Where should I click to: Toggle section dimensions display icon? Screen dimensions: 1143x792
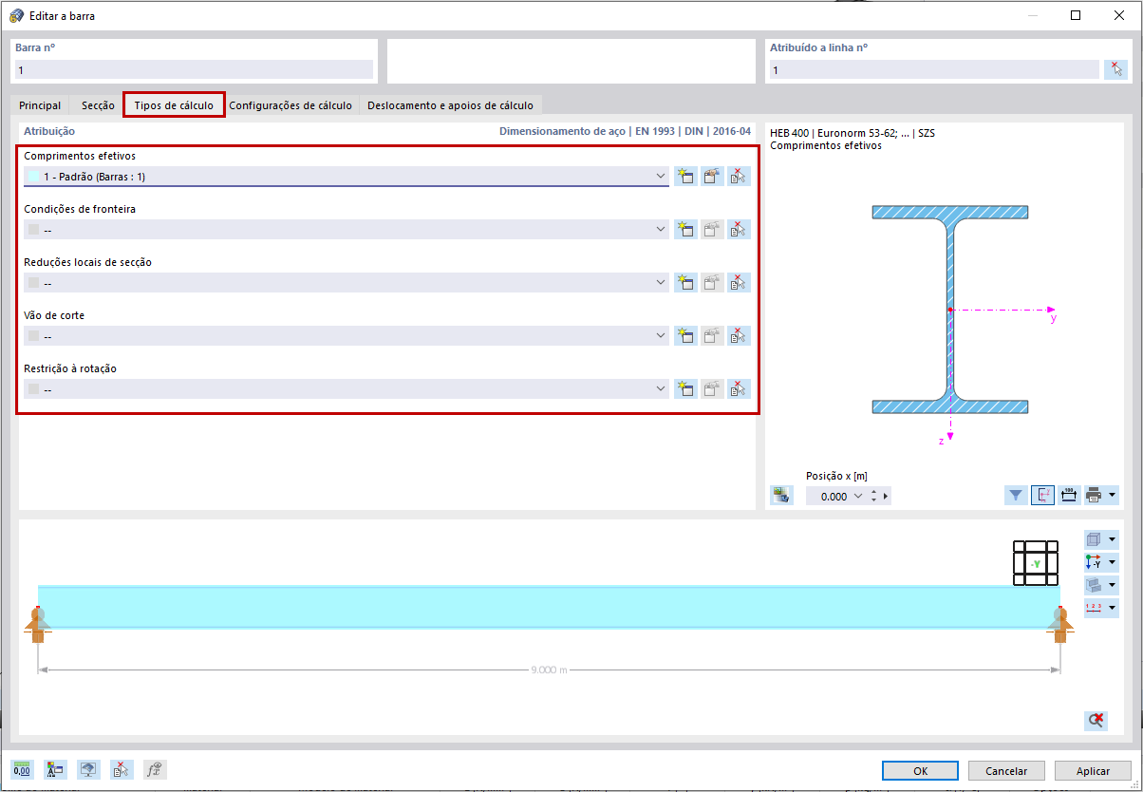pyautogui.click(x=1069, y=495)
